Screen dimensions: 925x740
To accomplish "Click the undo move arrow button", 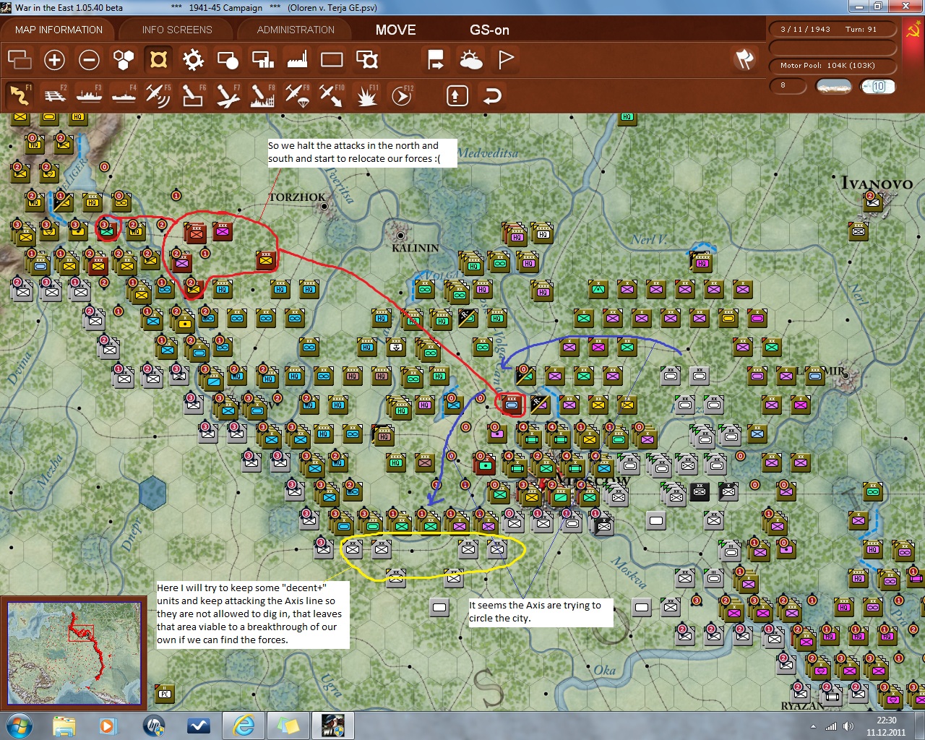I will 492,95.
